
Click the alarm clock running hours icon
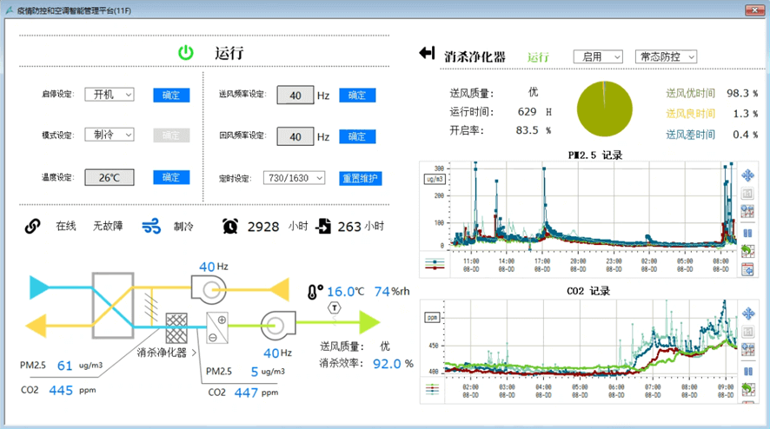229,226
